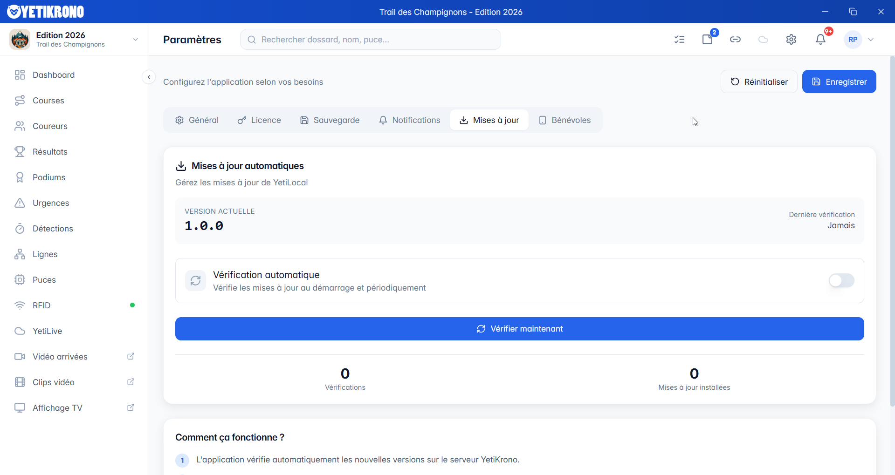Switch to the Licence tab
895x475 pixels.
(259, 120)
